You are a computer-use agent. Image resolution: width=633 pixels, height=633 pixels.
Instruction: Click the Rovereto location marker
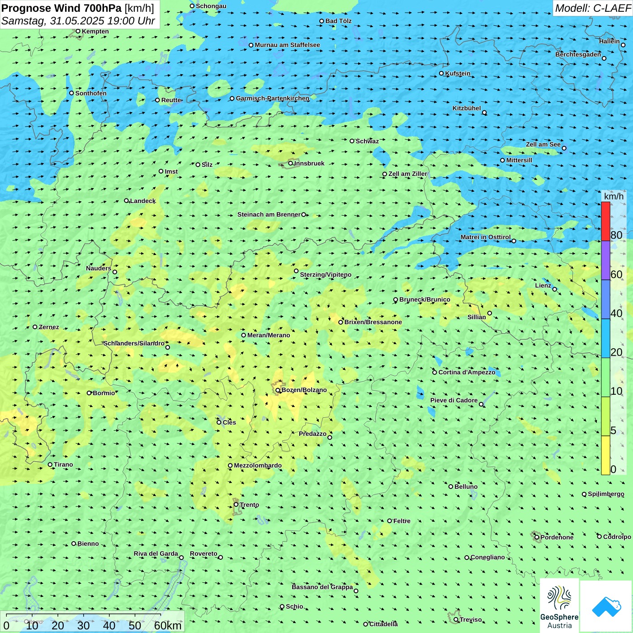221,557
